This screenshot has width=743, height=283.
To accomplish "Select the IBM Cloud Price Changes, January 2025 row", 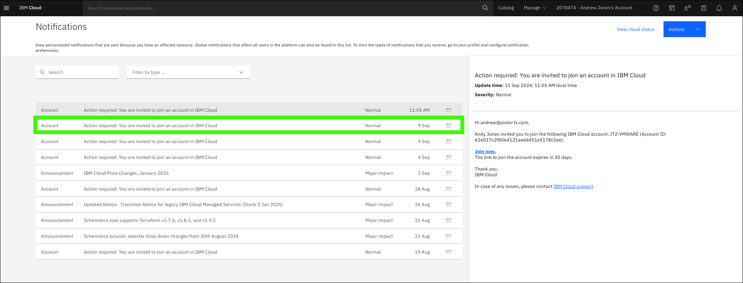I will pyautogui.click(x=249, y=173).
